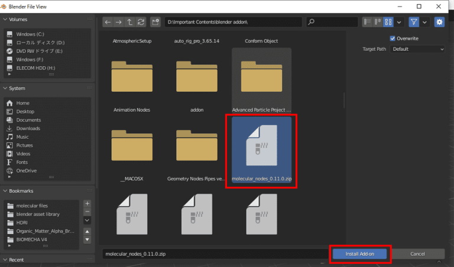Go back to previous folder

(x=108, y=22)
